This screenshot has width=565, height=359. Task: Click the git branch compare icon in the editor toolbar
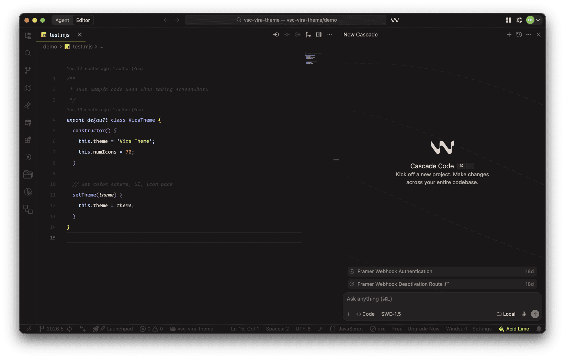tap(308, 35)
